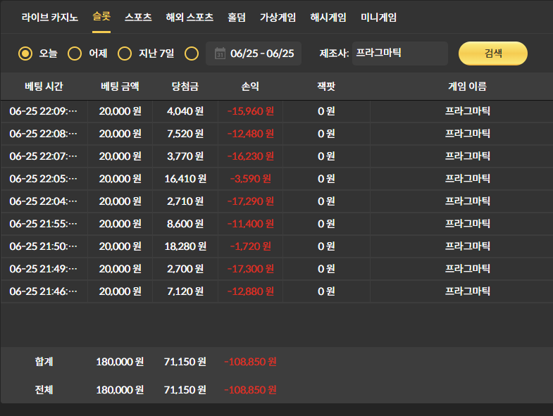
Task: Click the 7,520 원 winnings cell
Action: click(185, 134)
